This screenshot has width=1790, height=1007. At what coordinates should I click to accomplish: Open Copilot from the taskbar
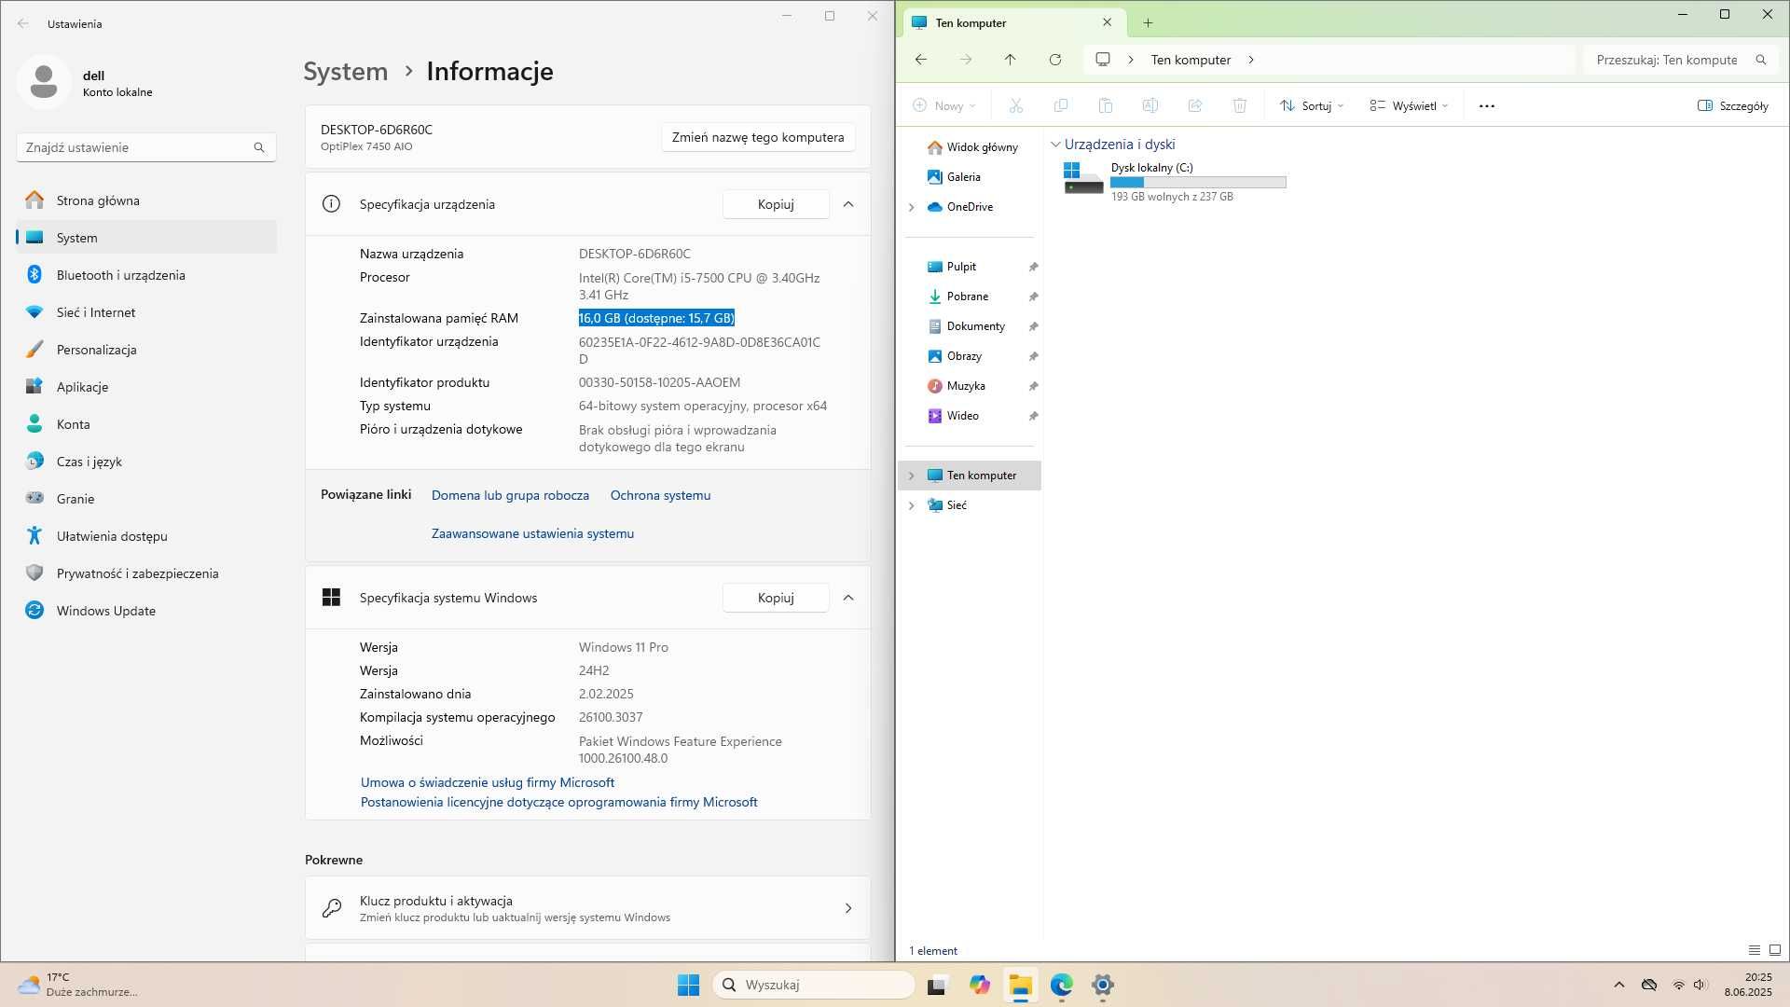coord(979,985)
